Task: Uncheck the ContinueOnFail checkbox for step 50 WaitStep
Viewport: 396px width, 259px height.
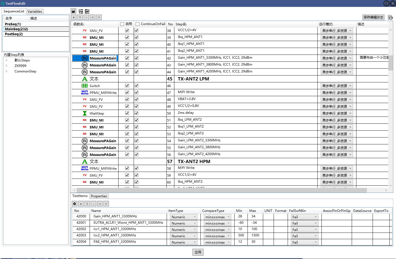Action: tap(136, 113)
